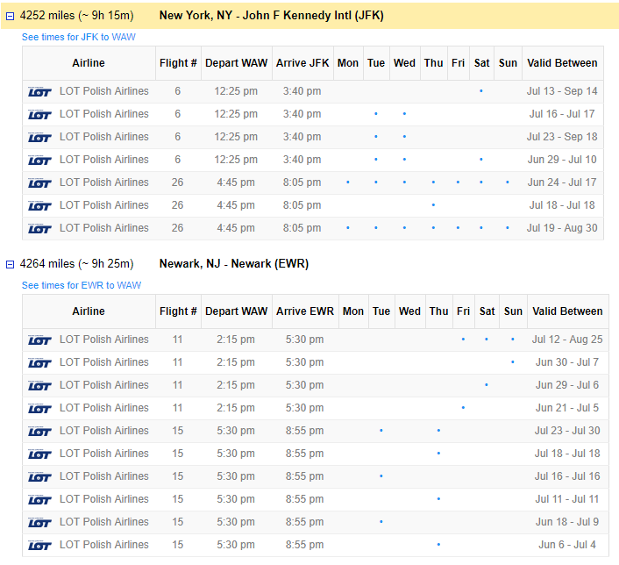Click LOT logo in the Jul 23 - Sep 18 row
Image resolution: width=619 pixels, height=565 pixels.
pos(39,137)
